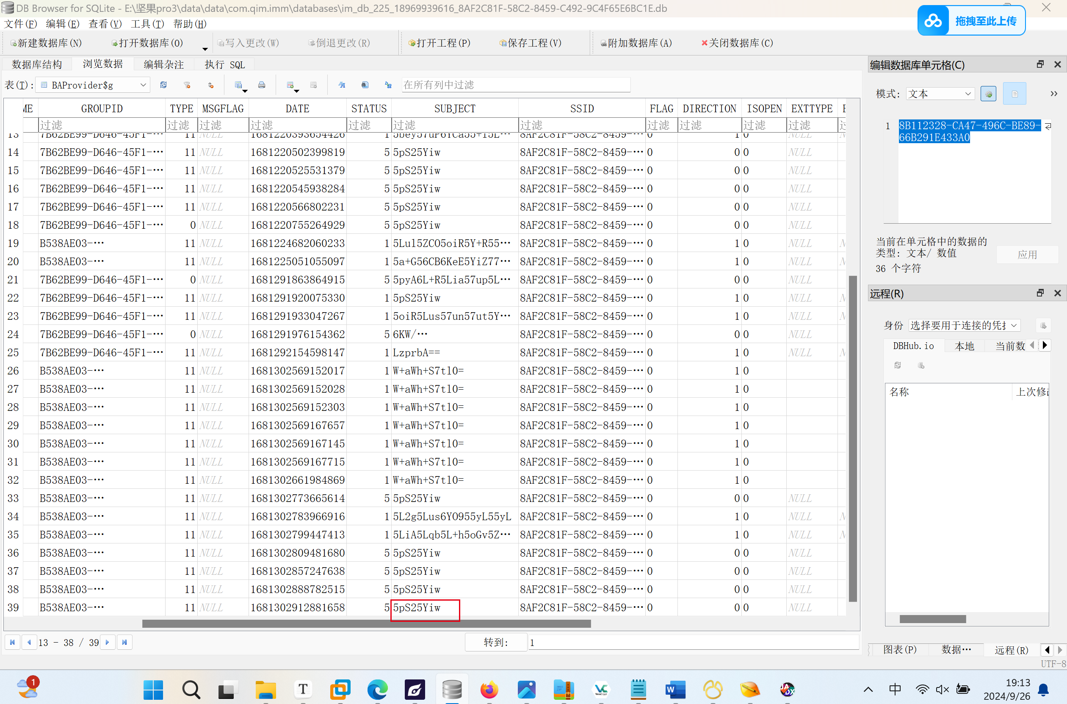
Task: Refresh the table data
Action: click(x=163, y=85)
